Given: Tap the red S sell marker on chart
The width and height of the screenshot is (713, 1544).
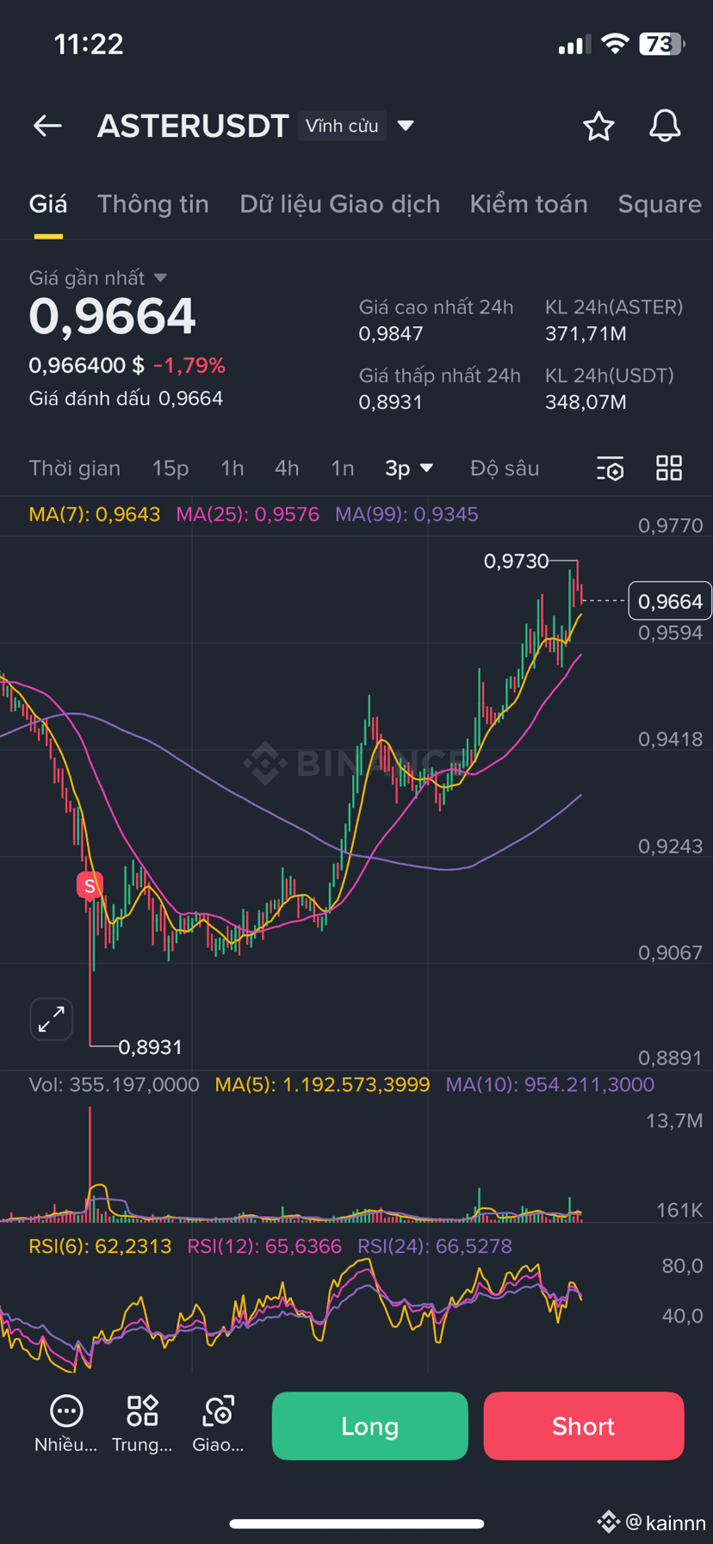Looking at the screenshot, I should click(90, 885).
